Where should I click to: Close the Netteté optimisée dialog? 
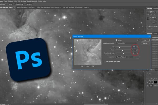pyautogui.click(x=149, y=36)
